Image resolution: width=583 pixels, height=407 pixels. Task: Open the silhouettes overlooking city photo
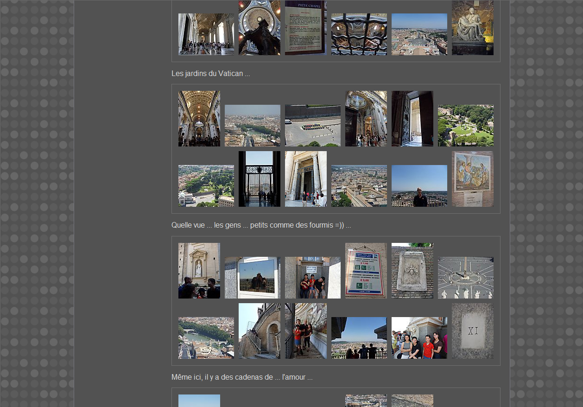[359, 338]
